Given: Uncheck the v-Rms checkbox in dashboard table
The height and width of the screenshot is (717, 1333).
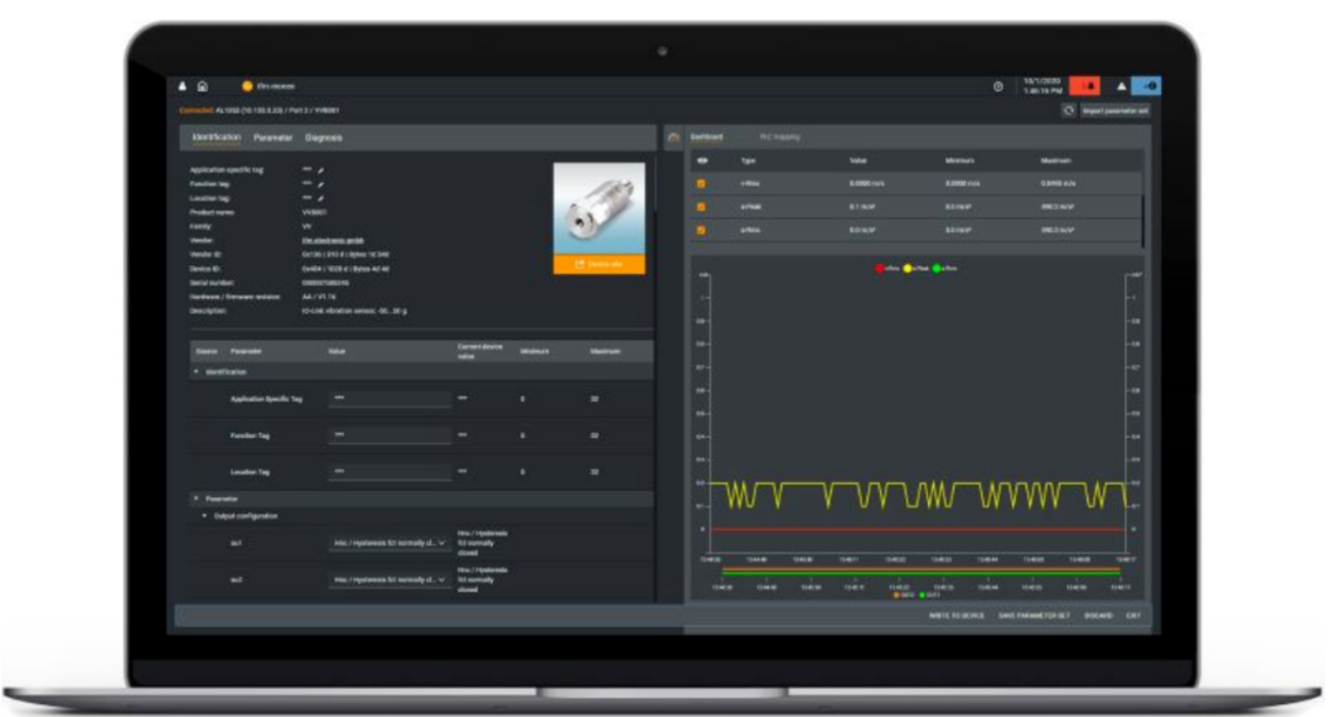Looking at the screenshot, I should pos(701,183).
